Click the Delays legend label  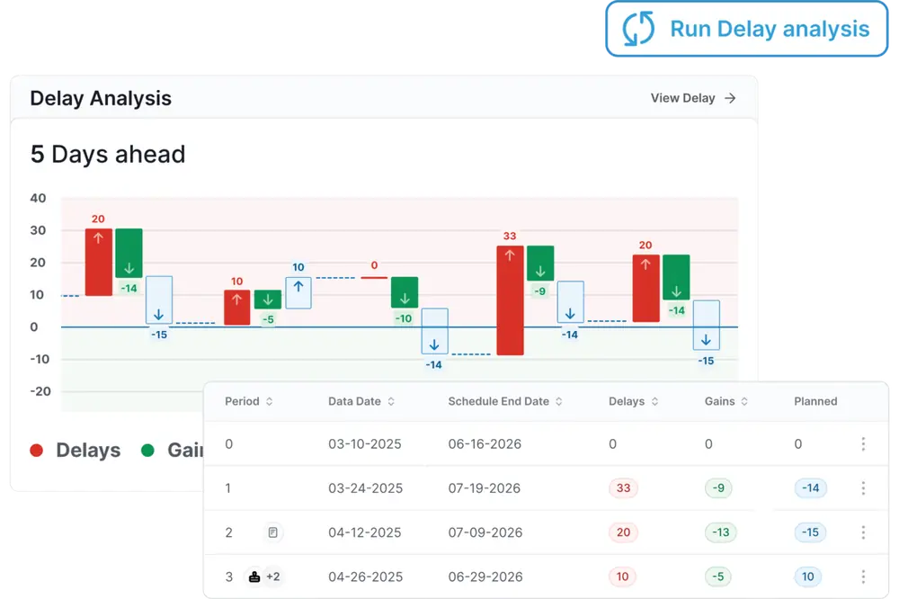point(88,451)
